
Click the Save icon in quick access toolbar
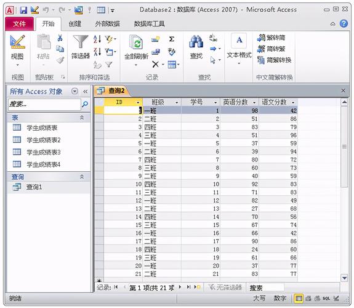(x=23, y=10)
